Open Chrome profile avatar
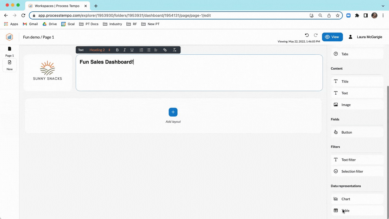This screenshot has width=389, height=219. click(374, 15)
